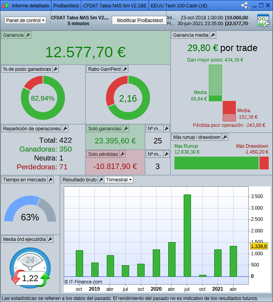Click the Total: 422 text
Image resolution: width=273 pixels, height=302 pixels.
click(55, 140)
